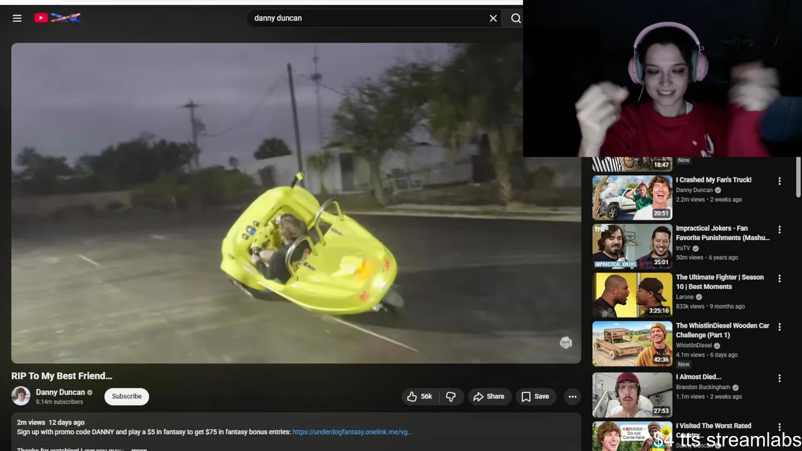Open options for 'I Almost Died...' video
Screen dimensions: 802x451
(779, 378)
